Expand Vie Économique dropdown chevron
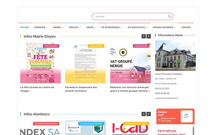 tap(121, 27)
